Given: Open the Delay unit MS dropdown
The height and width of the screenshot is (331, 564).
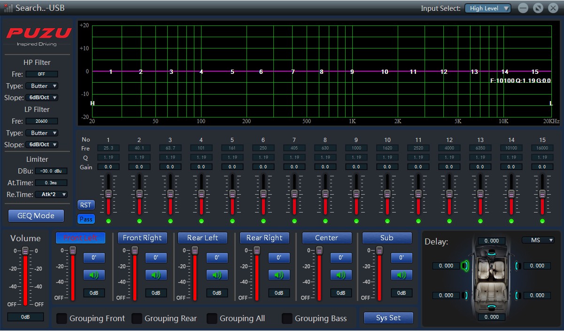Looking at the screenshot, I should 538,240.
